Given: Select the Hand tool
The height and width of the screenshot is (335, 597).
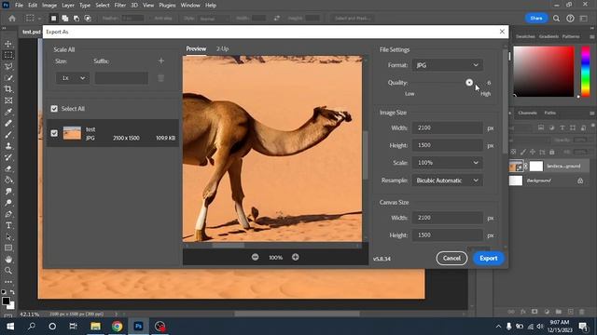Looking at the screenshot, I should click(x=8, y=260).
